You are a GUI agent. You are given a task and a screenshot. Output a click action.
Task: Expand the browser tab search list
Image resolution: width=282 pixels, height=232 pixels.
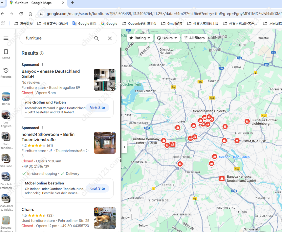[x=2, y=3]
